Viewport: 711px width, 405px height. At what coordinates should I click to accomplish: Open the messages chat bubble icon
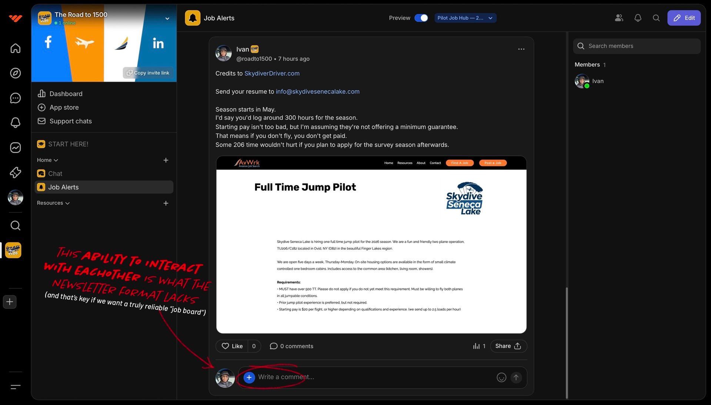pyautogui.click(x=15, y=98)
